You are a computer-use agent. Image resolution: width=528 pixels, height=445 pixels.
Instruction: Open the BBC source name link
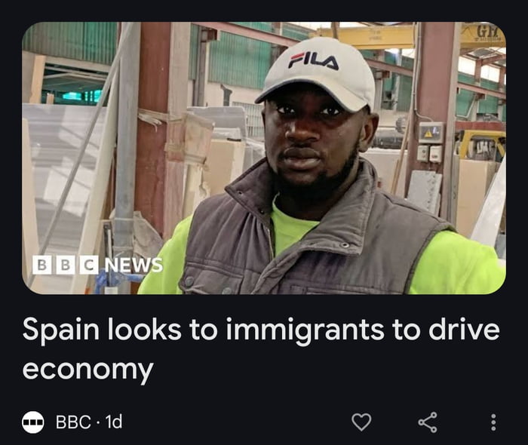73,422
